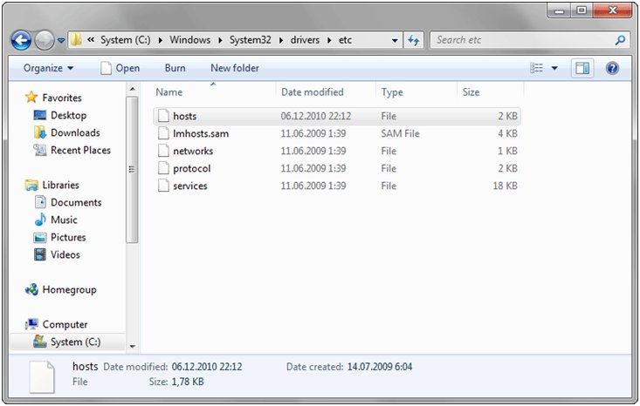Screen dimensions: 640x406
Task: Click the navigation pane scroll down arrow
Action: pyautogui.click(x=132, y=347)
